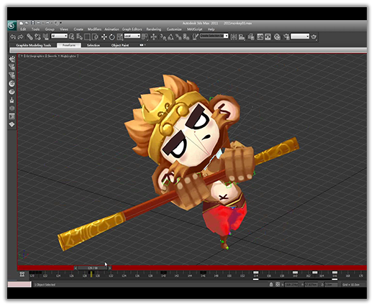Switch to the Selection ribbon tab
Image resolution: width=374 pixels, height=306 pixels.
[93, 45]
